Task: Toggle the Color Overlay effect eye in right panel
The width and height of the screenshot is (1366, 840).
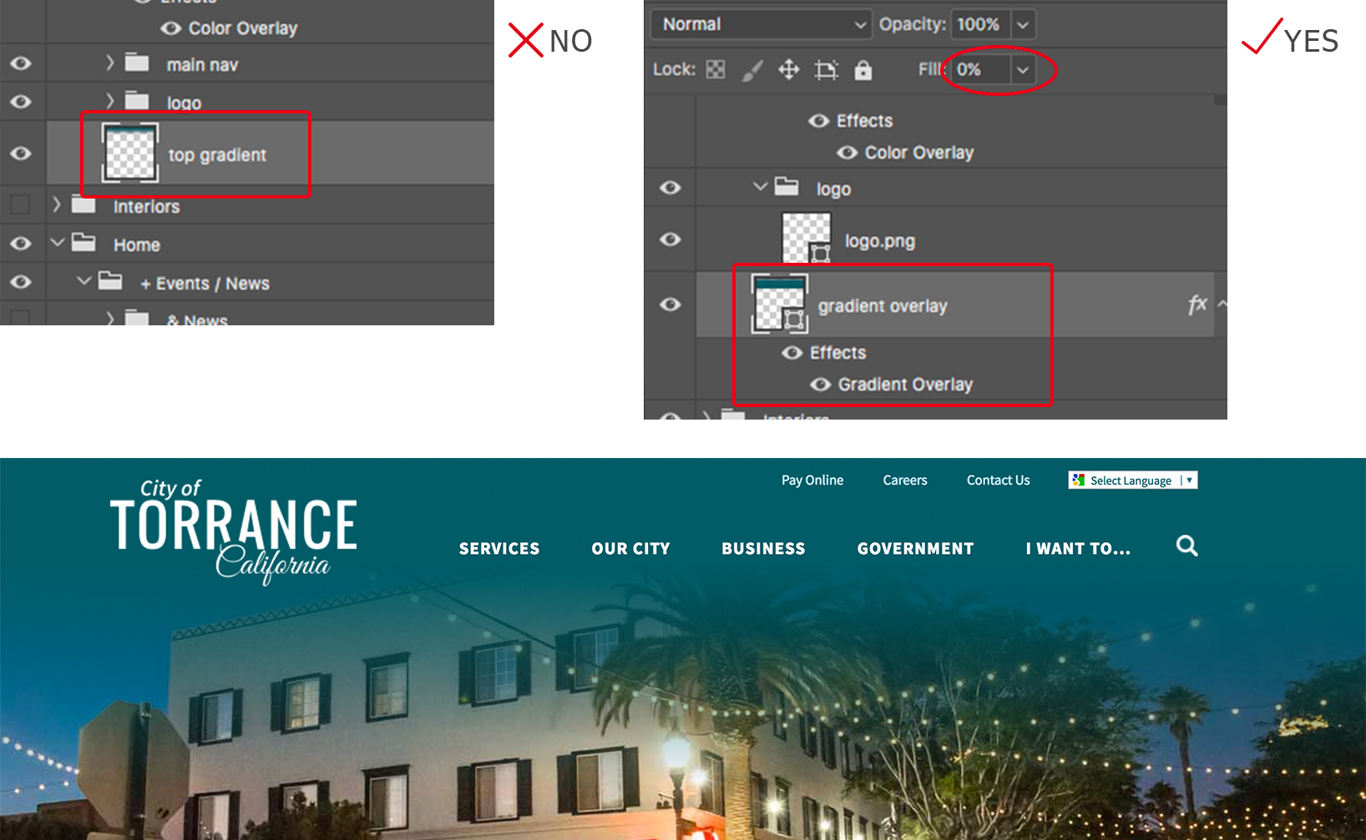Action: (847, 153)
